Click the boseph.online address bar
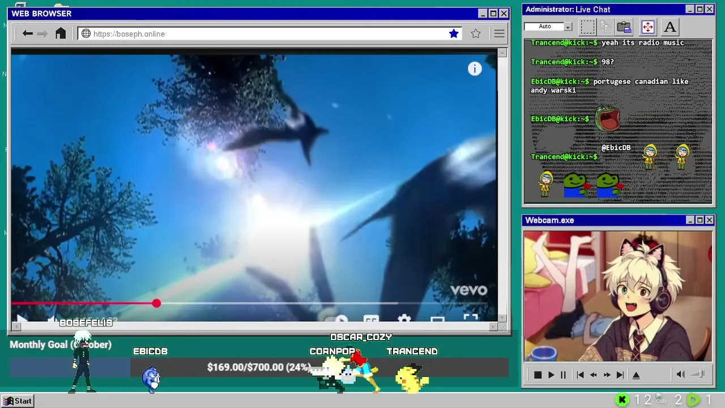The width and height of the screenshot is (725, 408). (x=270, y=34)
